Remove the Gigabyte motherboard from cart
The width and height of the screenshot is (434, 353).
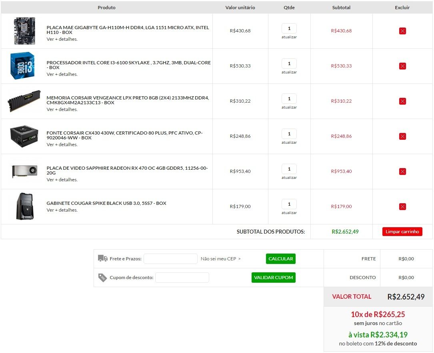pyautogui.click(x=402, y=31)
